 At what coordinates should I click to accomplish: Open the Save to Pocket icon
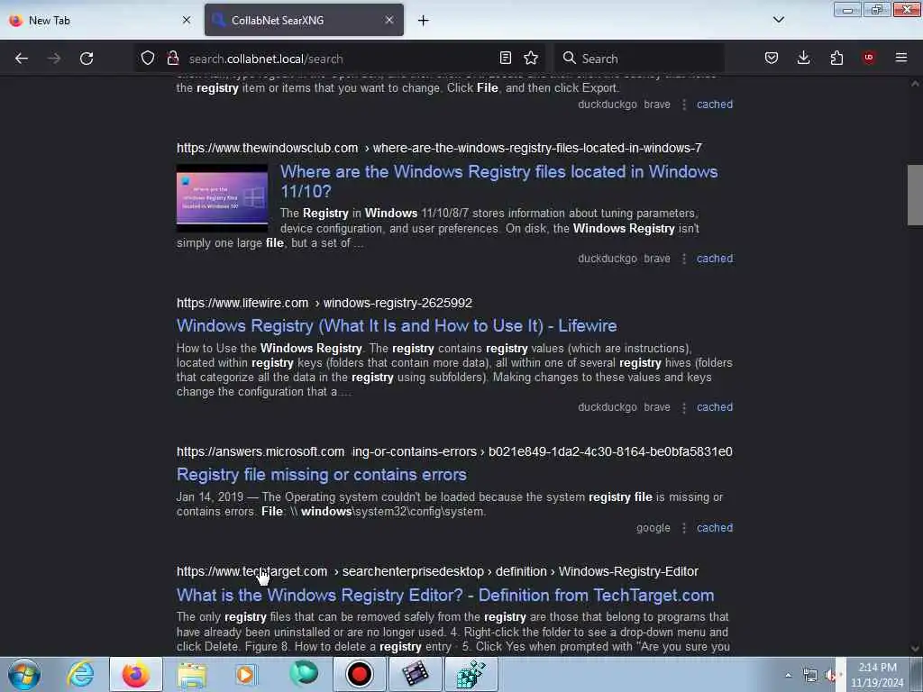point(772,58)
